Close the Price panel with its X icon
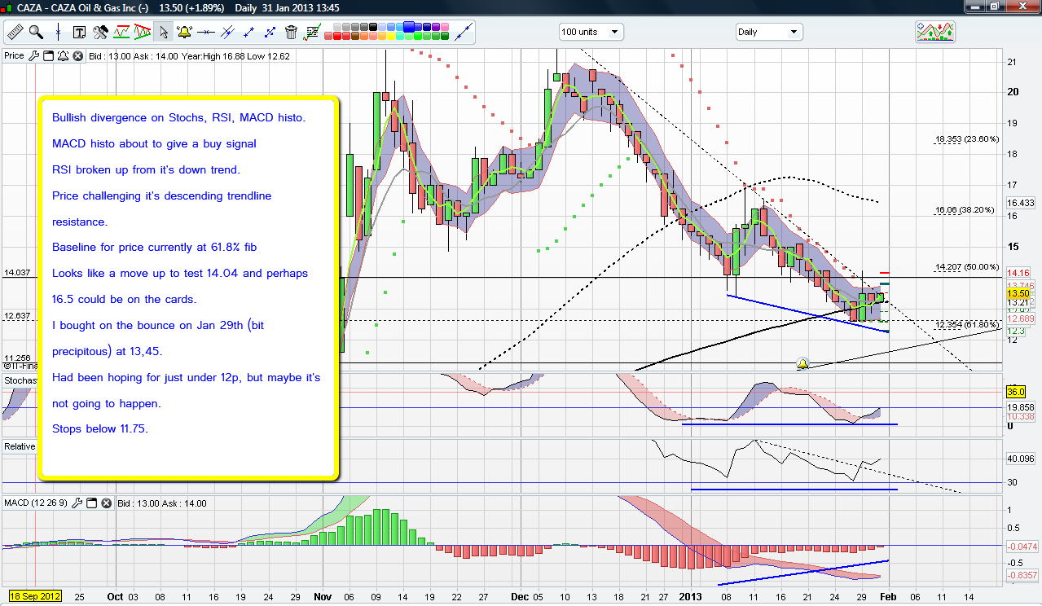 (77, 56)
